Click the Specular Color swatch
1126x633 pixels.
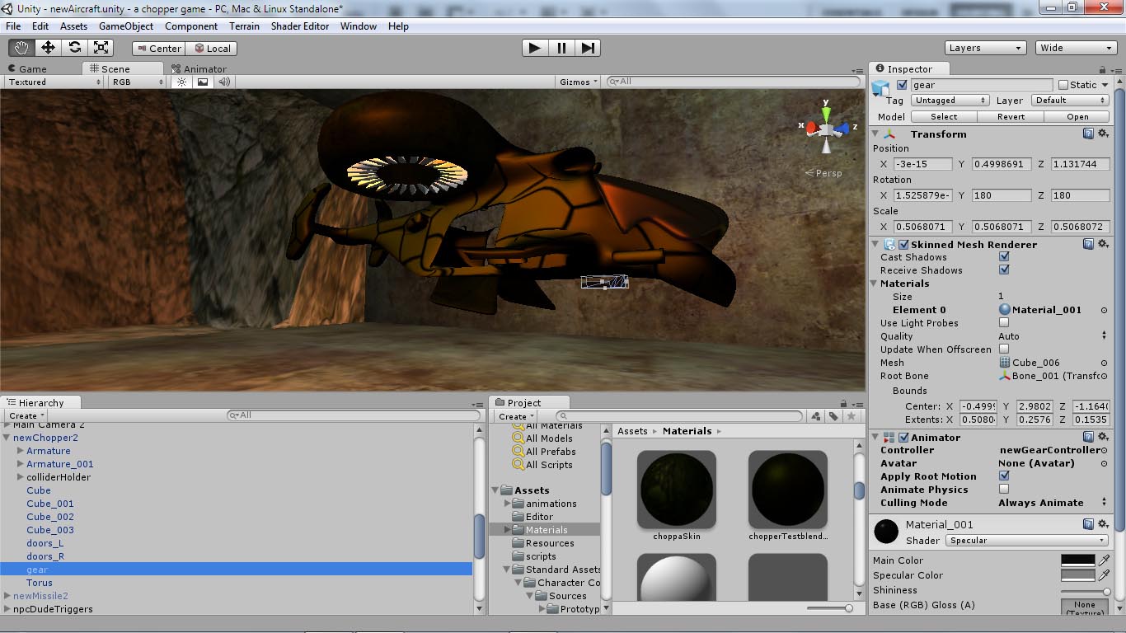[1077, 575]
